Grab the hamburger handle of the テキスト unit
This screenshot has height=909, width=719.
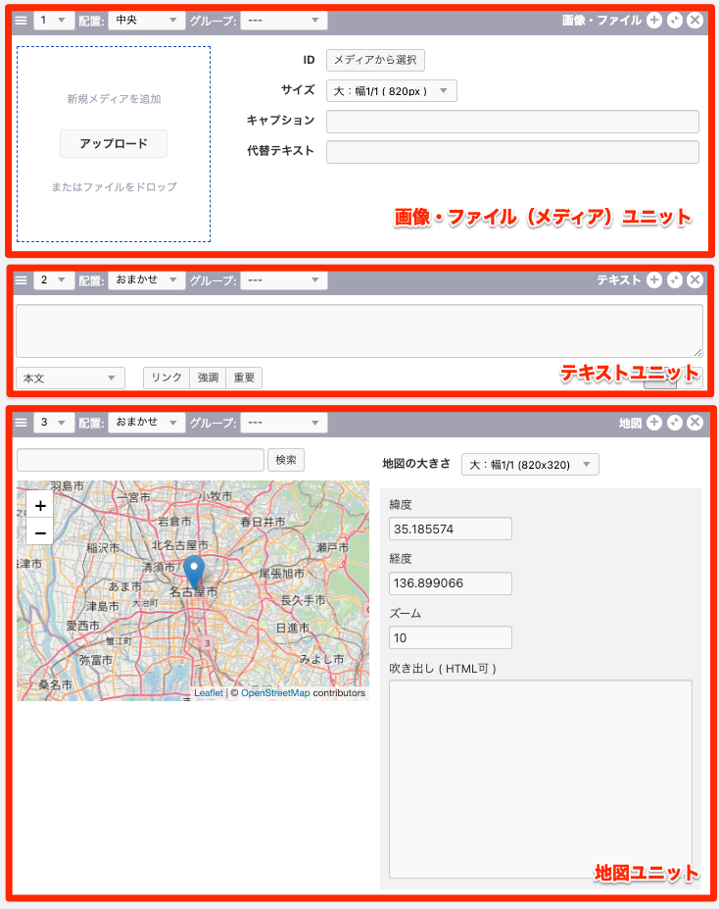[22, 280]
